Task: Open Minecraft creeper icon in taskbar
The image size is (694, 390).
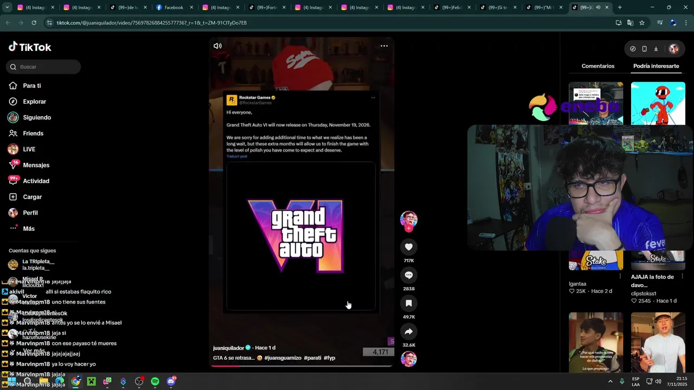Action: 91,381
